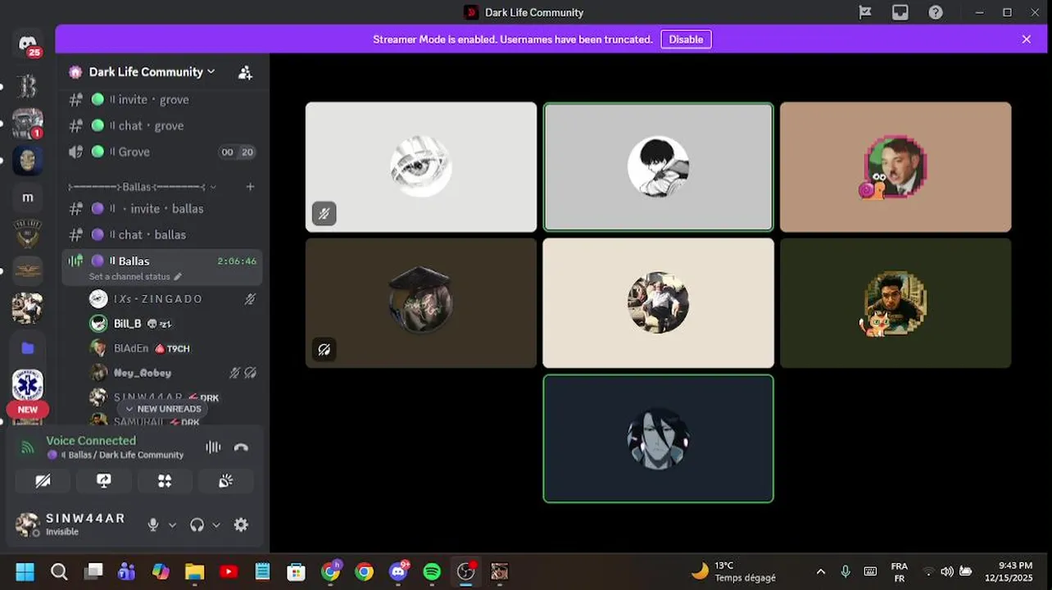Deafen audio with headphones icon
This screenshot has width=1052, height=590.
click(197, 525)
